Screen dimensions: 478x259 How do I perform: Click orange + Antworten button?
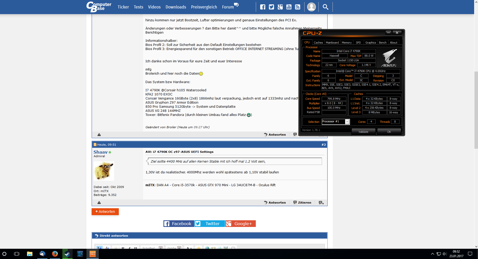[x=105, y=212]
